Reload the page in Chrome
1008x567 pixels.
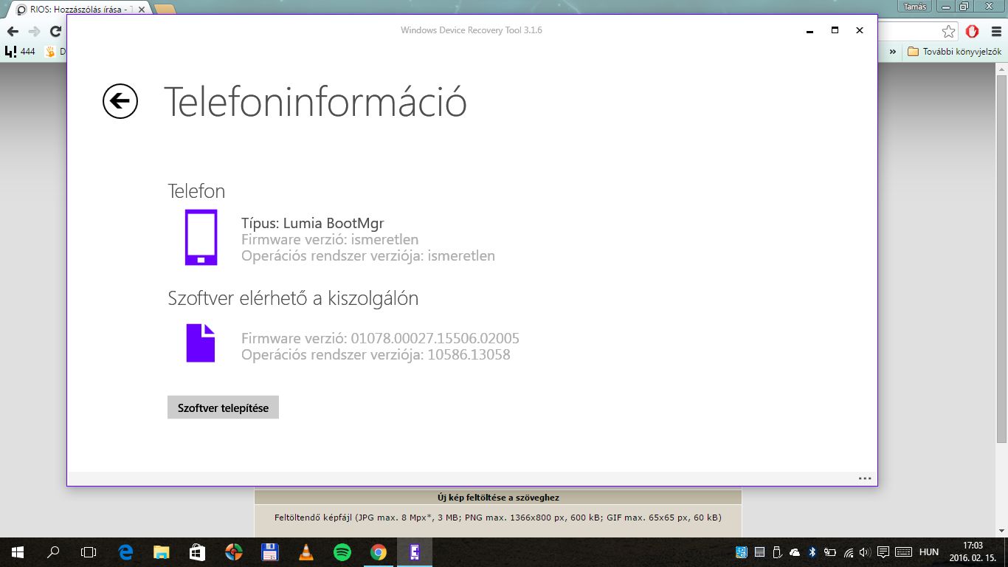coord(55,32)
